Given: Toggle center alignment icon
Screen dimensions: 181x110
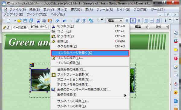Looking at the screenshot, I should click(133, 21).
